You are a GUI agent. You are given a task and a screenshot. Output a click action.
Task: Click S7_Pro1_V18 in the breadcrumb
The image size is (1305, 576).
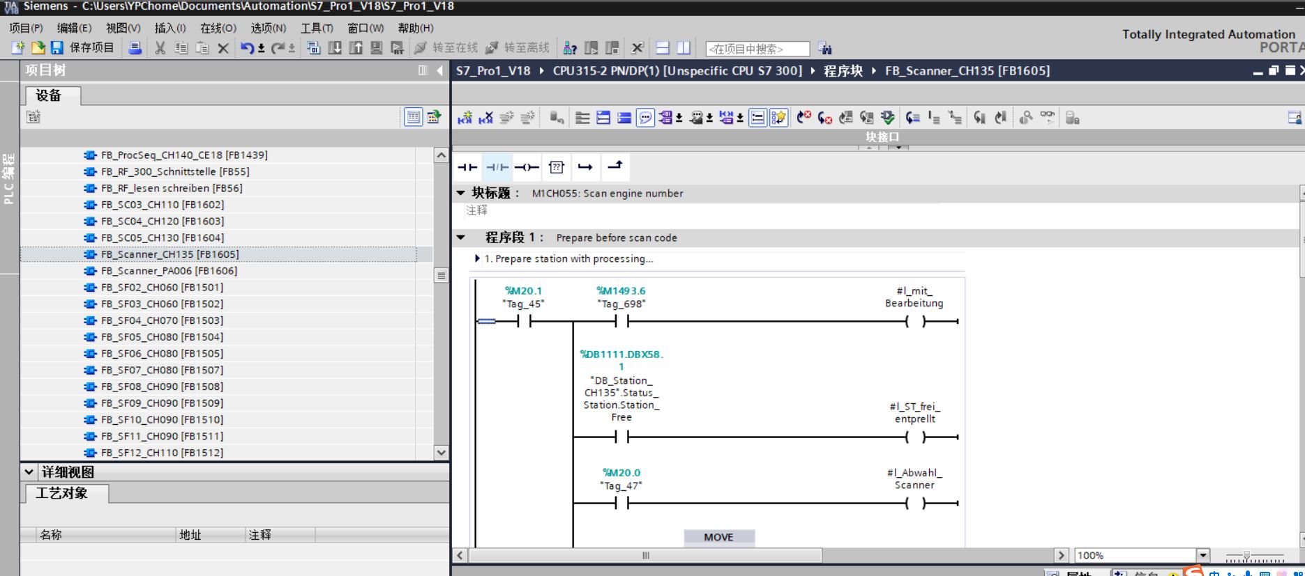click(x=493, y=71)
